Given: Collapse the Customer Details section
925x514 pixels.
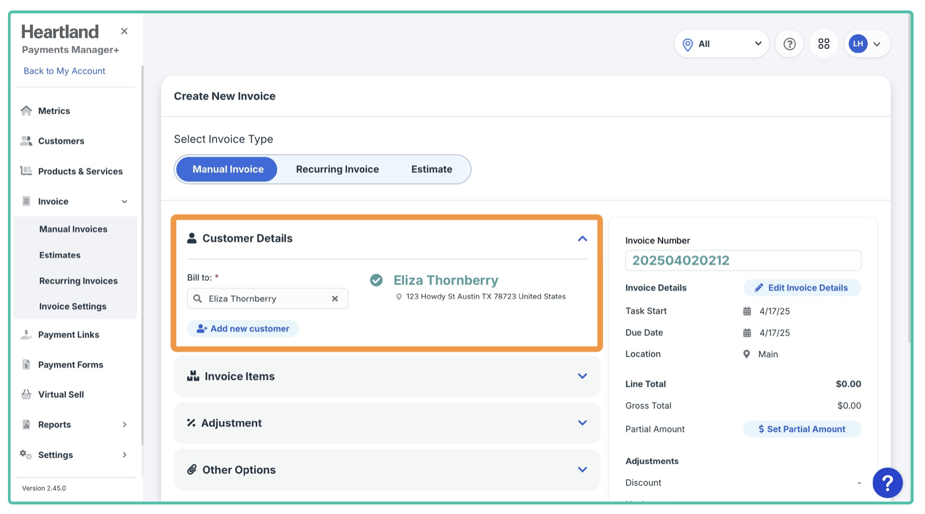Looking at the screenshot, I should pyautogui.click(x=582, y=238).
